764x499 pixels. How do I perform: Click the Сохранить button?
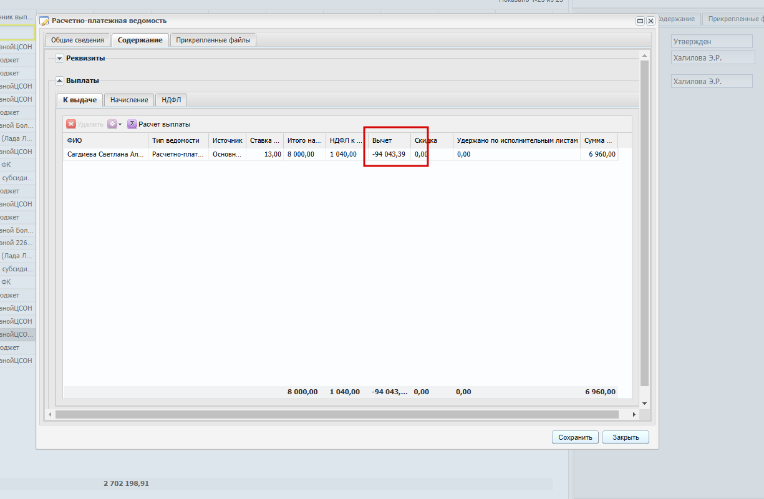[575, 437]
